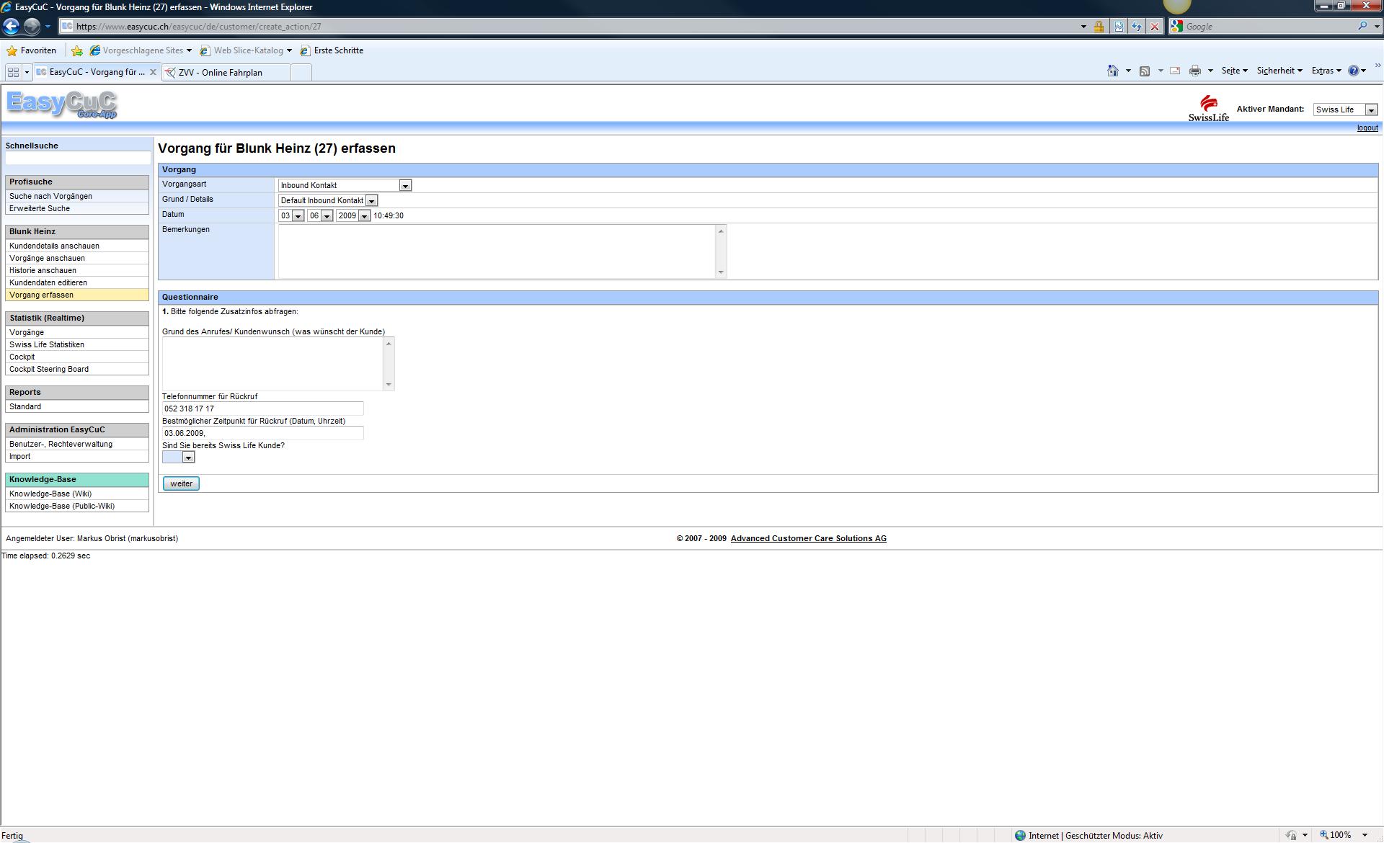Click the browser Back arrow button
1384x843 pixels.
(11, 27)
